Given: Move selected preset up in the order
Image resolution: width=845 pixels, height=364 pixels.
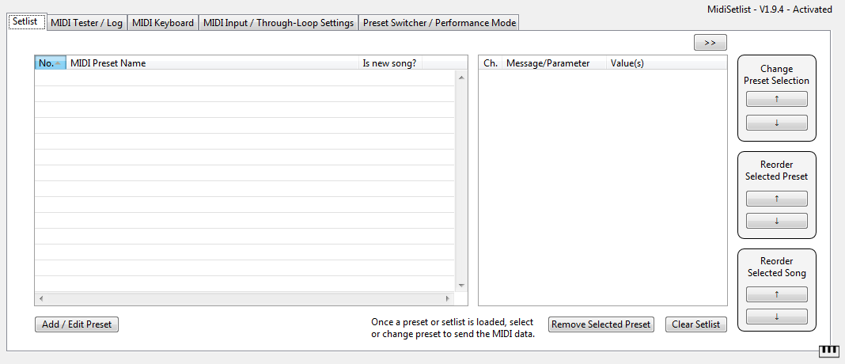Looking at the screenshot, I should [776, 199].
